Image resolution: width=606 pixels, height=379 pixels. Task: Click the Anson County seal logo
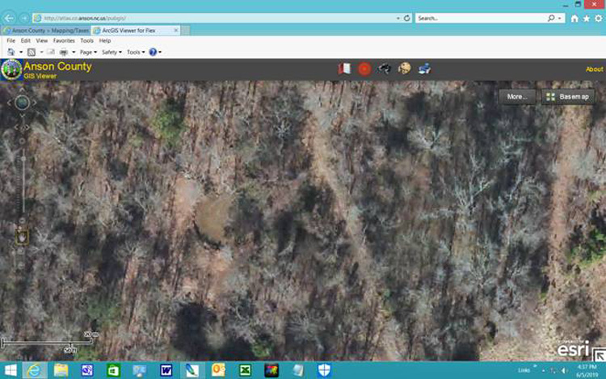tap(11, 69)
